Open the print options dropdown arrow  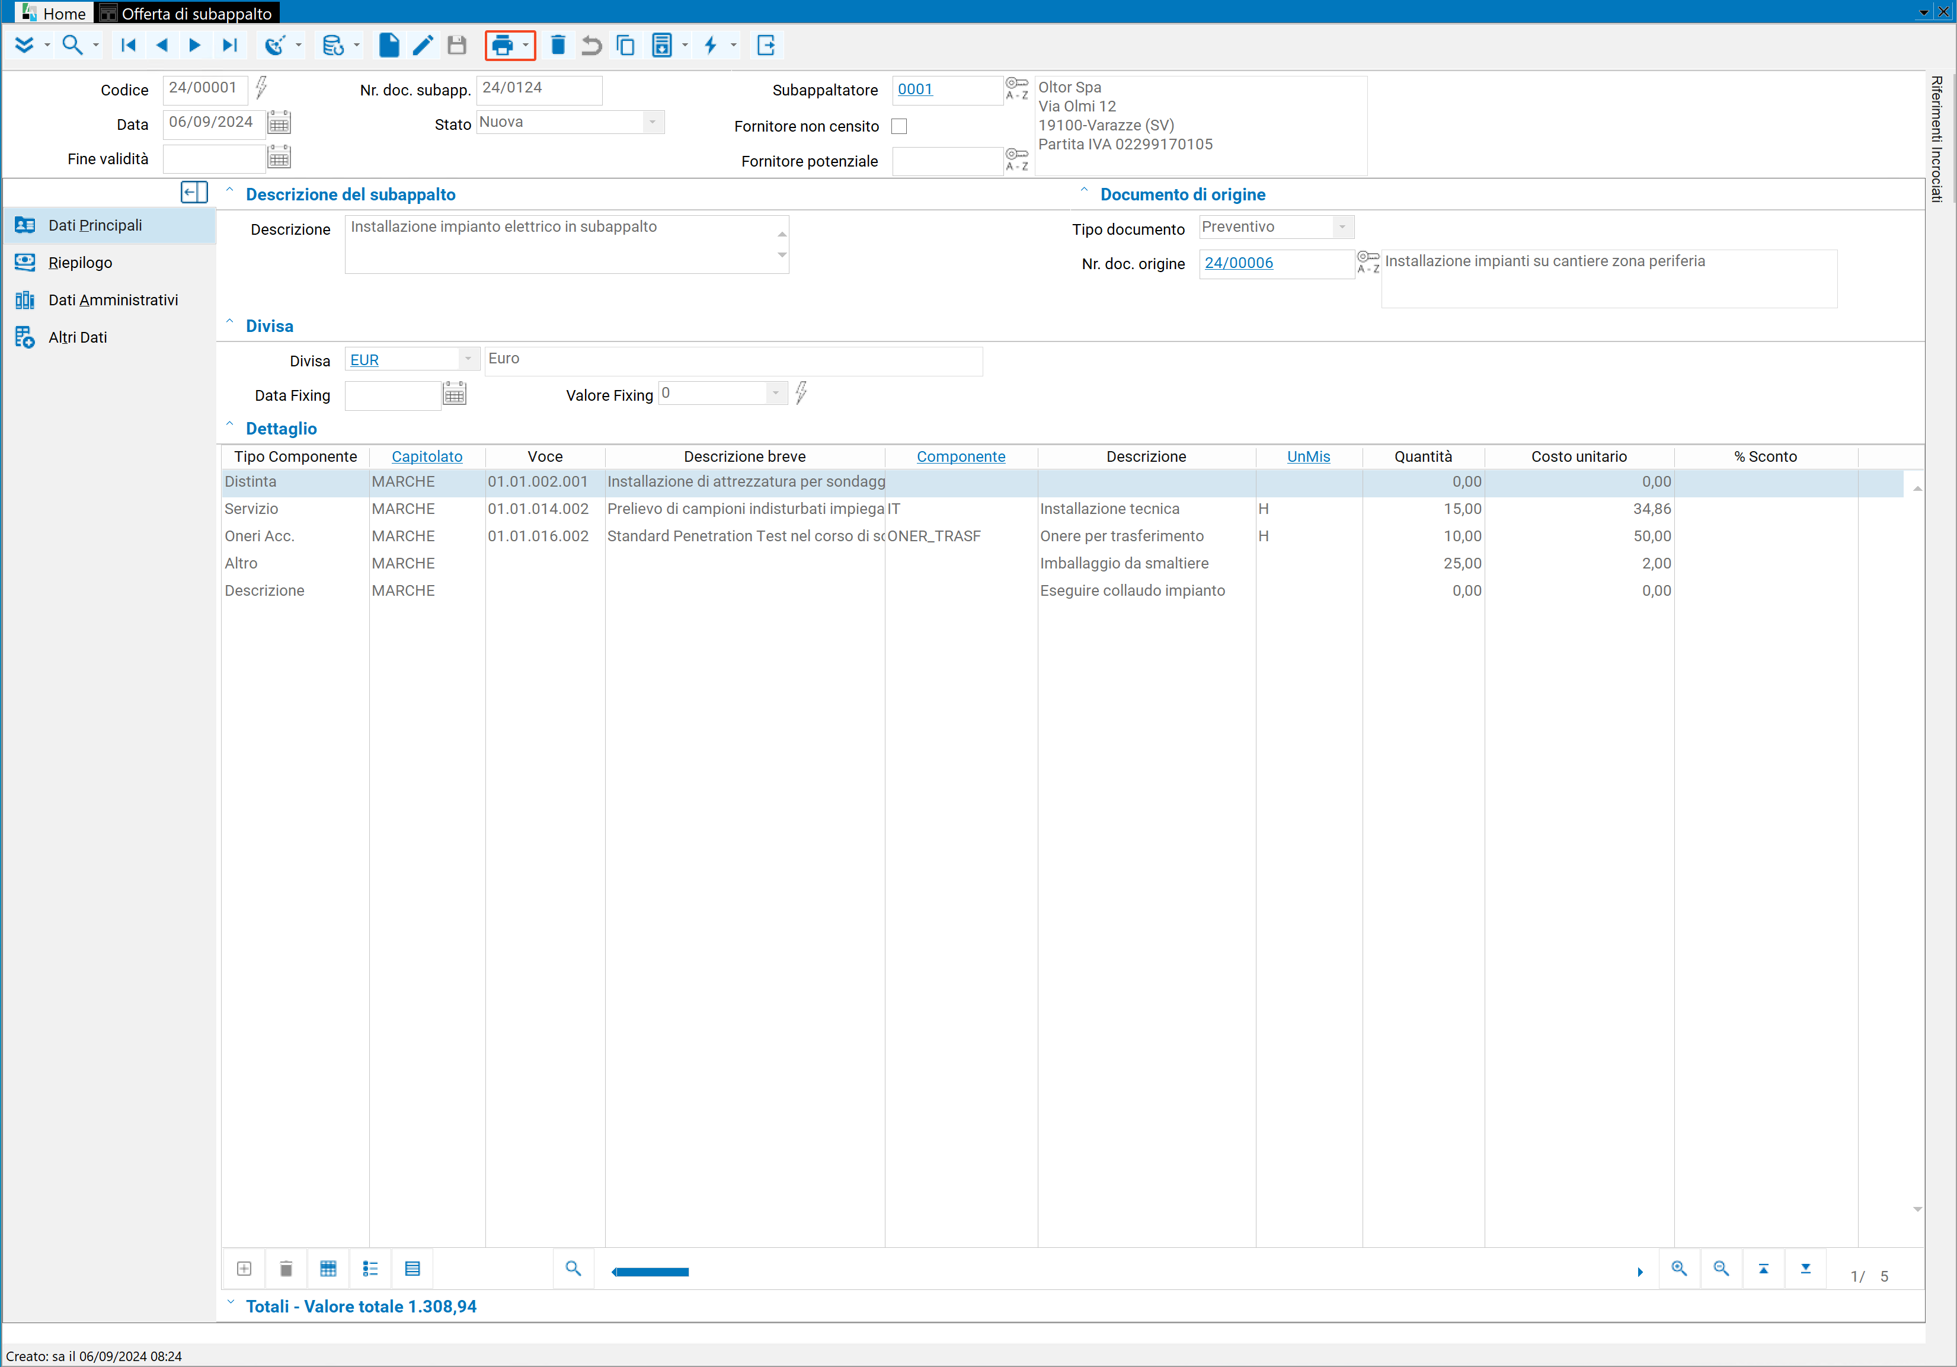tap(526, 46)
